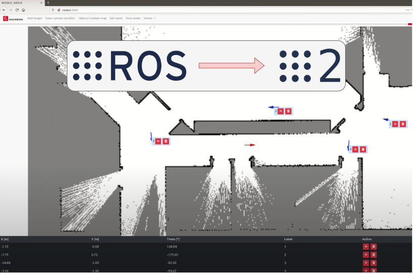Screen dimensions: 413x273
Task: Click the X [m] column header
Action: click(5, 239)
